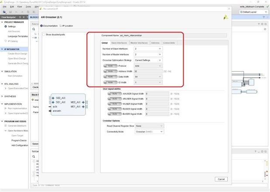The height and width of the screenshot is (192, 270).
Task: Open the Data Width dropdown
Action: 148,77
